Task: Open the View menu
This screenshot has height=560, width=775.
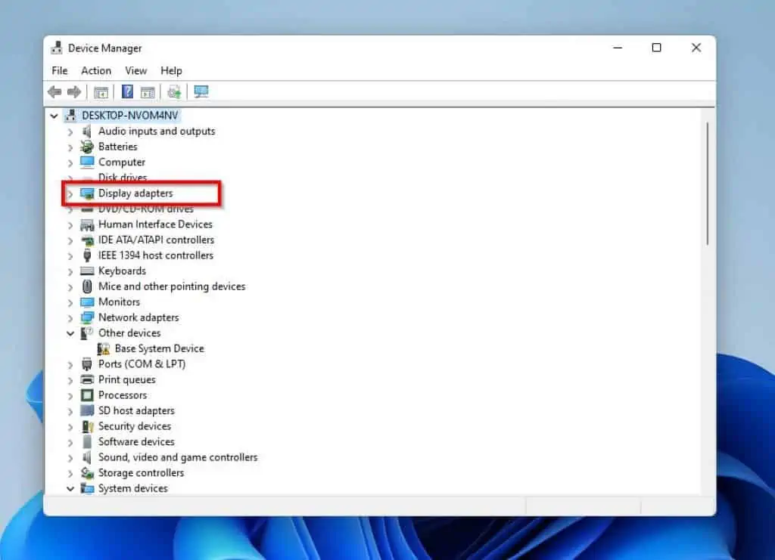Action: 136,70
